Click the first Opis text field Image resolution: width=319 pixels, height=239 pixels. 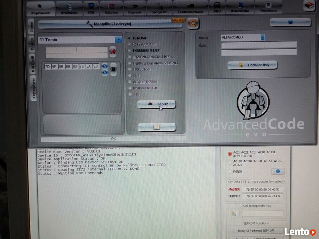click(x=258, y=45)
